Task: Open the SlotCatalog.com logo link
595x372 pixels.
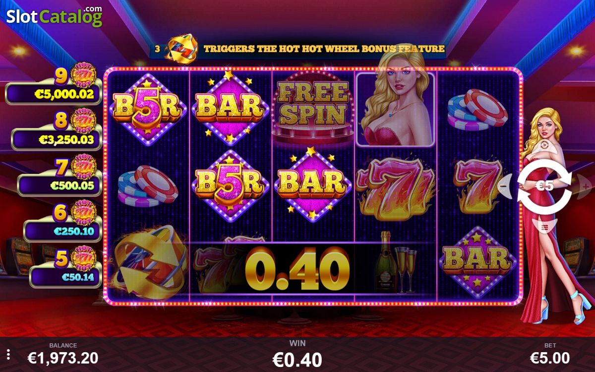Action: (x=54, y=15)
